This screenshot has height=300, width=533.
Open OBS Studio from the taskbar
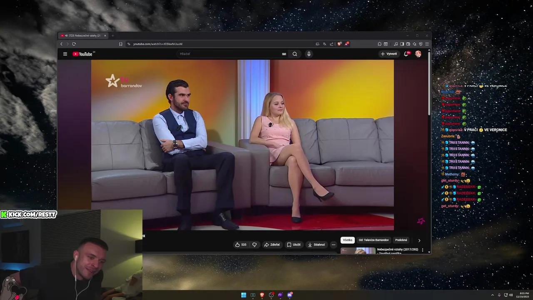[x=271, y=295]
